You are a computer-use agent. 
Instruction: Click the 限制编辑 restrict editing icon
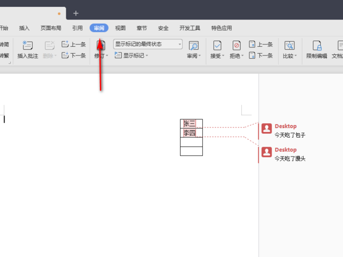pos(317,46)
